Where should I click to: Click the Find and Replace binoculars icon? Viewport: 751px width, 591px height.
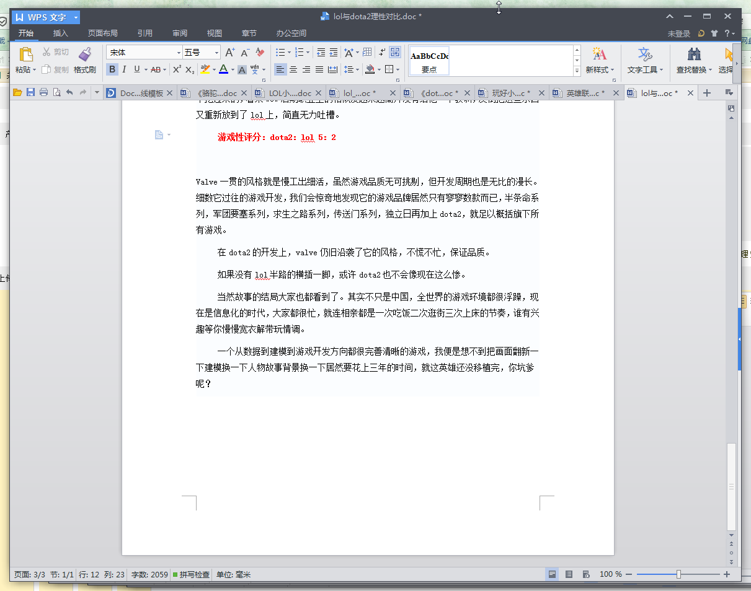click(694, 54)
